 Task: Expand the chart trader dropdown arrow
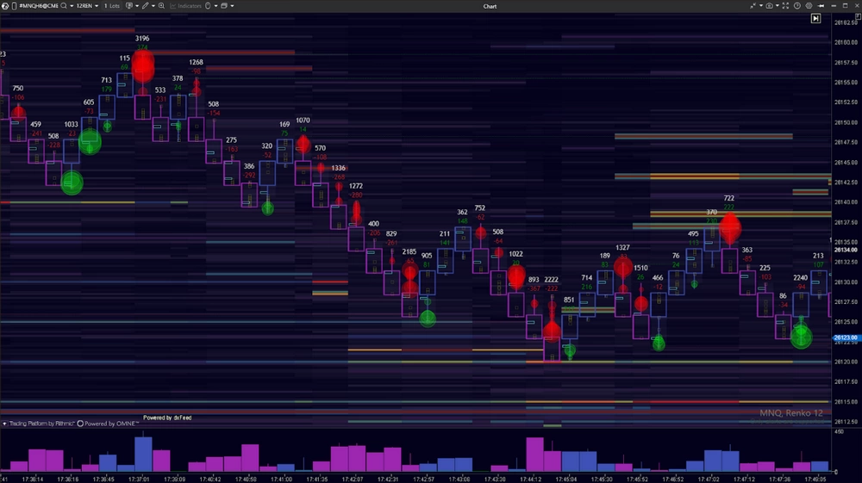point(137,5)
